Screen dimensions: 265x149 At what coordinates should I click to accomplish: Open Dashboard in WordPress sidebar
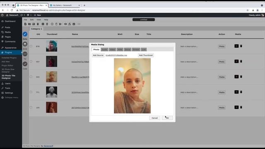pos(10,21)
